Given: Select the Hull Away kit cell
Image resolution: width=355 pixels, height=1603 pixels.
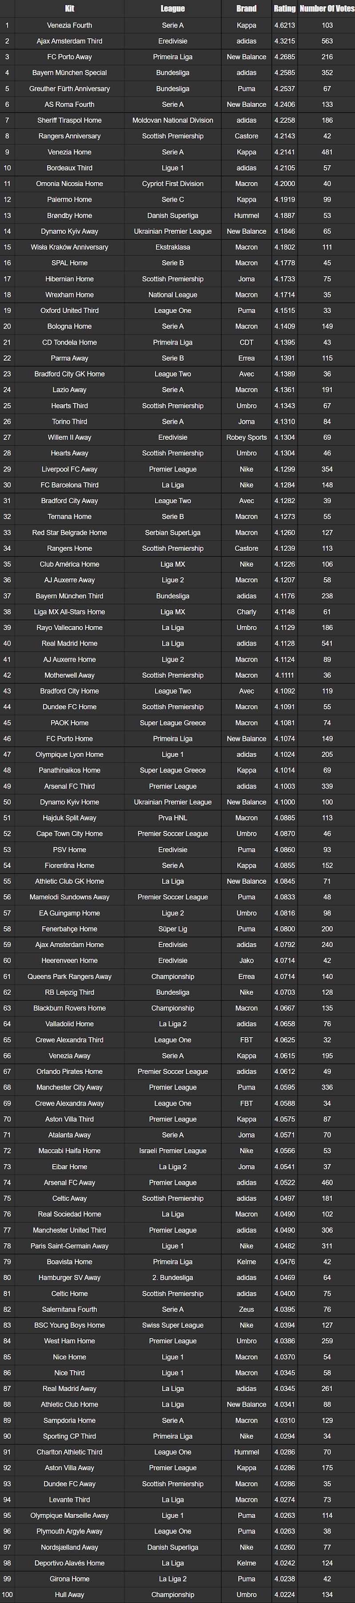Looking at the screenshot, I should coord(69,1595).
